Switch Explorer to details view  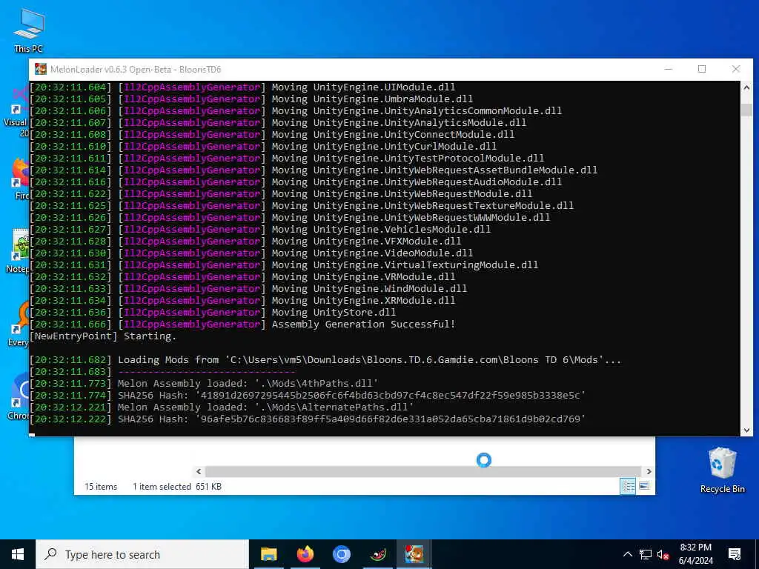point(628,486)
